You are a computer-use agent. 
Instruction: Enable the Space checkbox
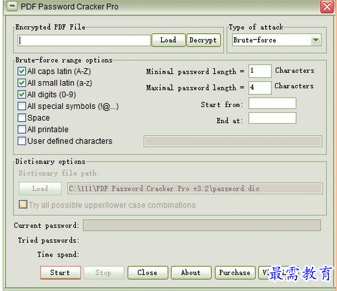pyautogui.click(x=22, y=118)
